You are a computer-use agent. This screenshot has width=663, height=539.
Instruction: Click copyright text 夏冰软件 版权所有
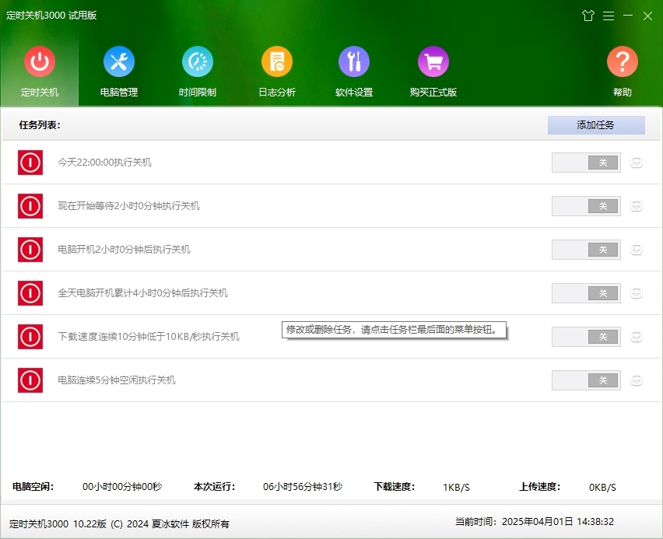click(x=191, y=524)
